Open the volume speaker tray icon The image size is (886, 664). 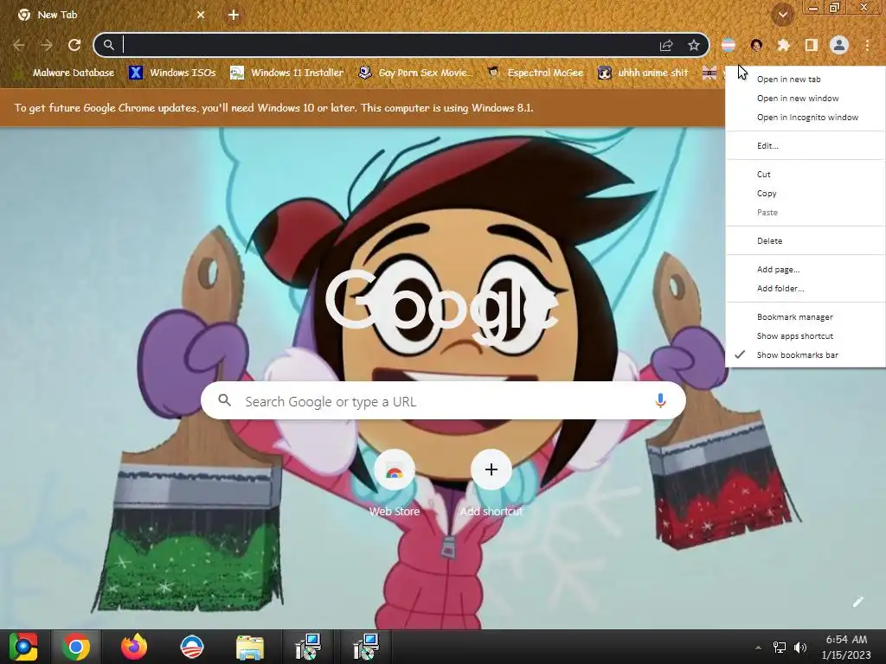pos(800,648)
